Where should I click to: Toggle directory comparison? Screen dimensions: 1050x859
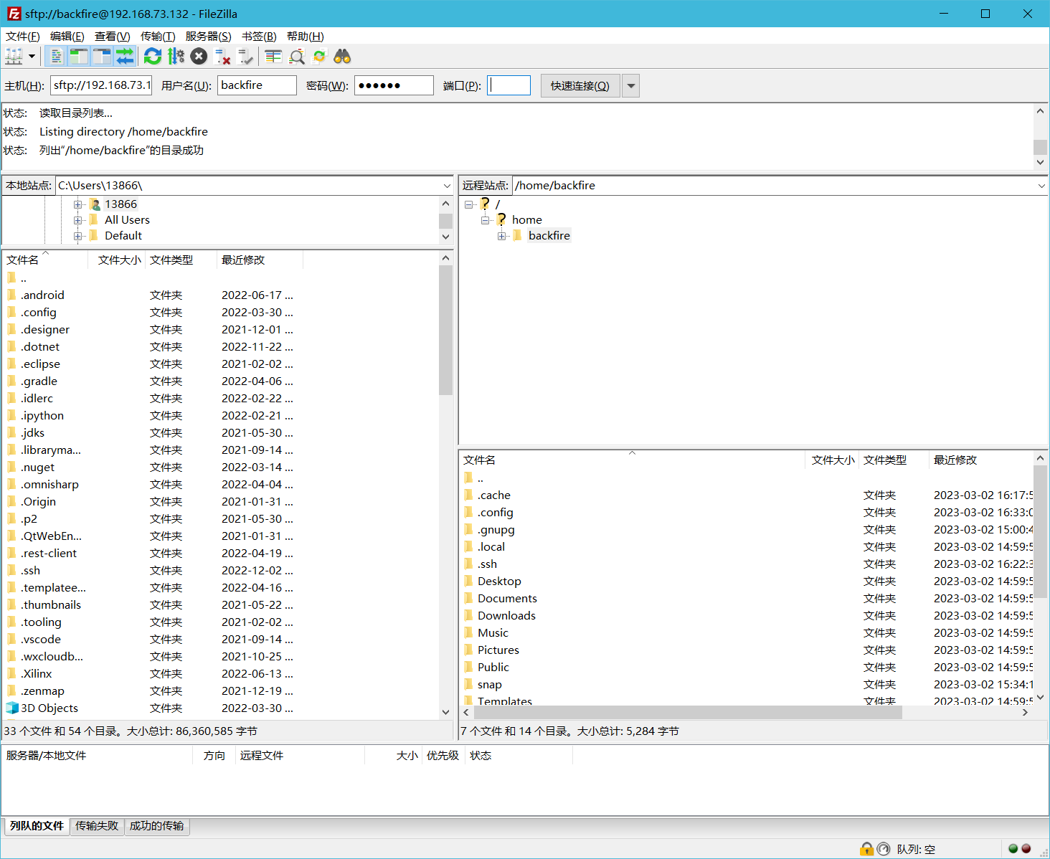point(296,56)
